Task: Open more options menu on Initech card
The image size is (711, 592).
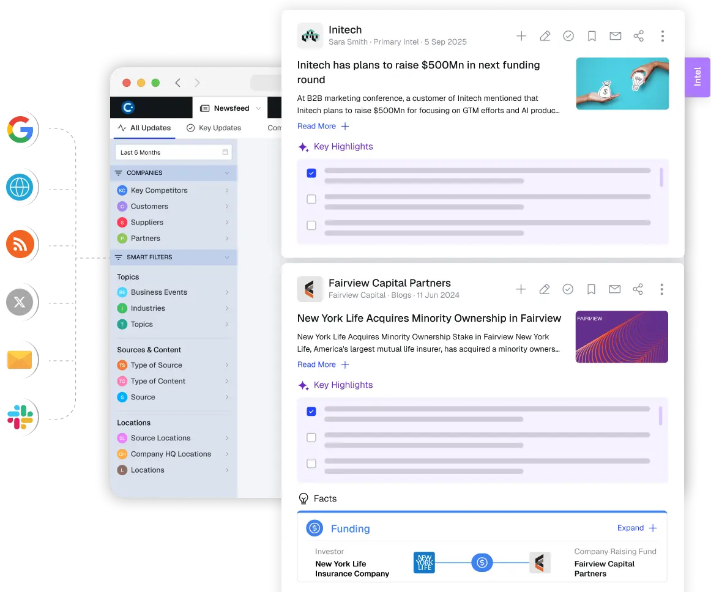Action: pyautogui.click(x=663, y=36)
